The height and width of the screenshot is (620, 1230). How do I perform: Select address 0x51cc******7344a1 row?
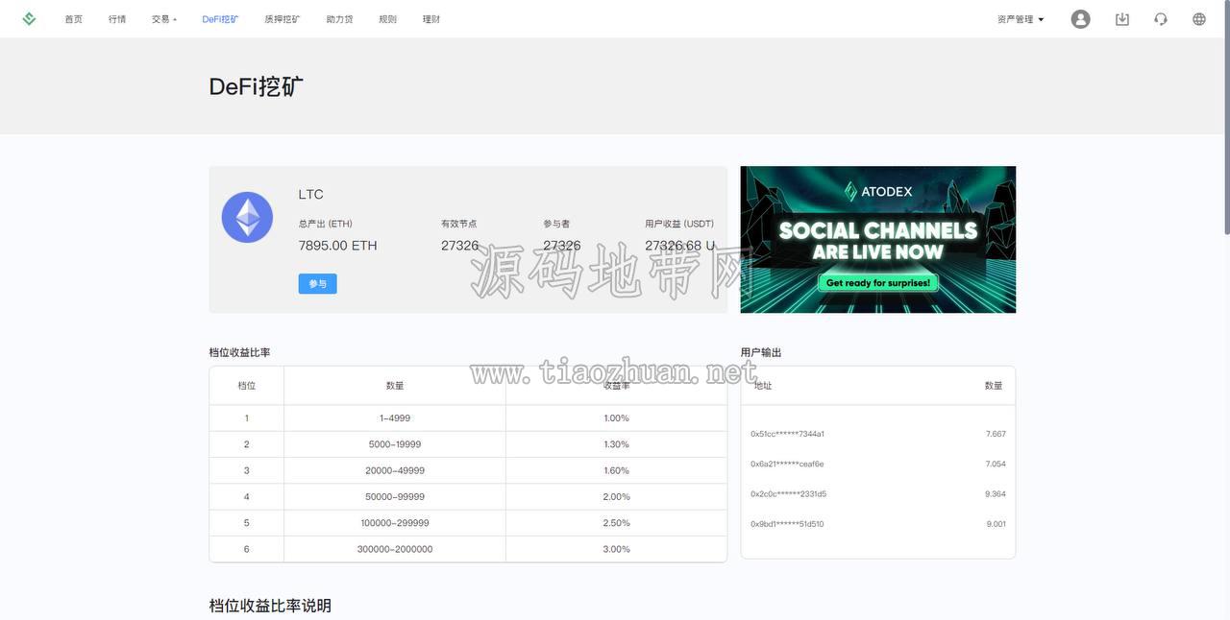878,434
